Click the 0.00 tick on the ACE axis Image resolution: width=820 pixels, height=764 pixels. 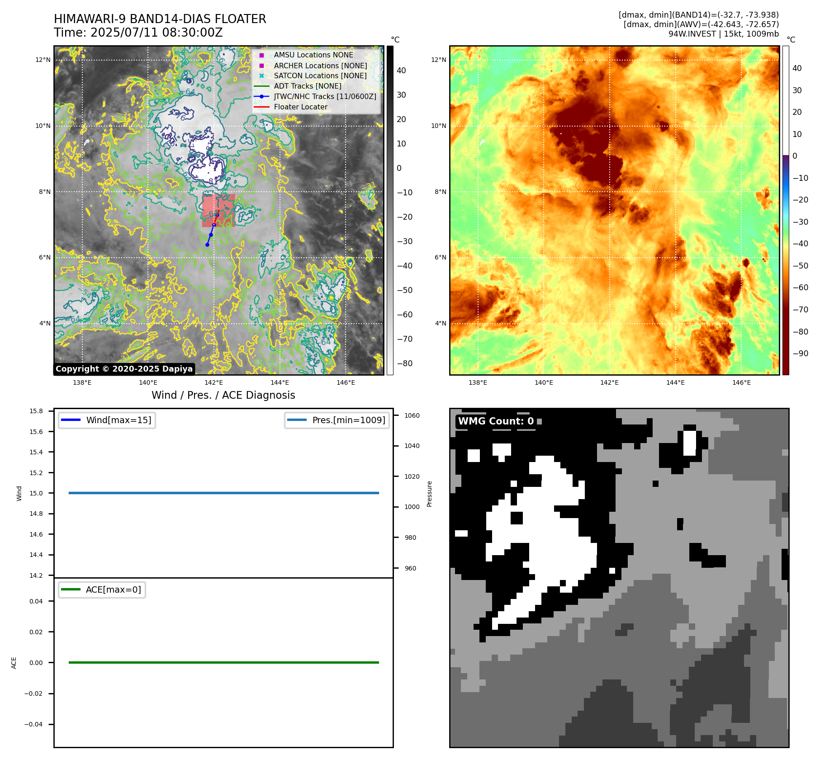click(36, 663)
